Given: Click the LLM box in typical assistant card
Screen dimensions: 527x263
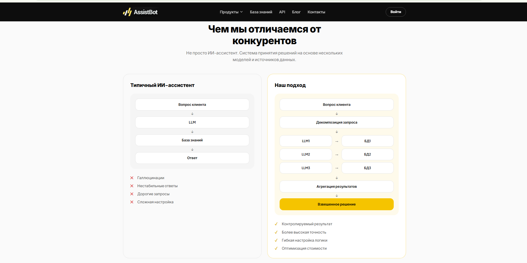Looking at the screenshot, I should click(x=192, y=122).
